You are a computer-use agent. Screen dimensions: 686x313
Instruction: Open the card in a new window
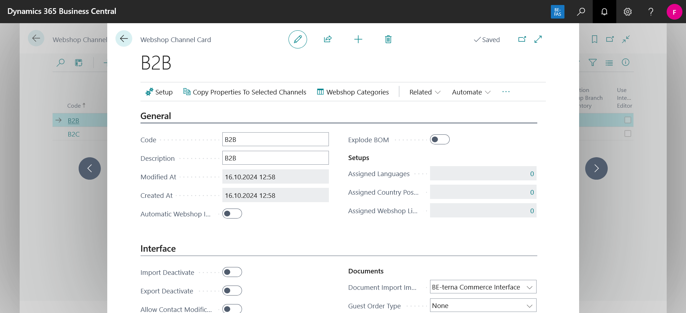(x=522, y=39)
